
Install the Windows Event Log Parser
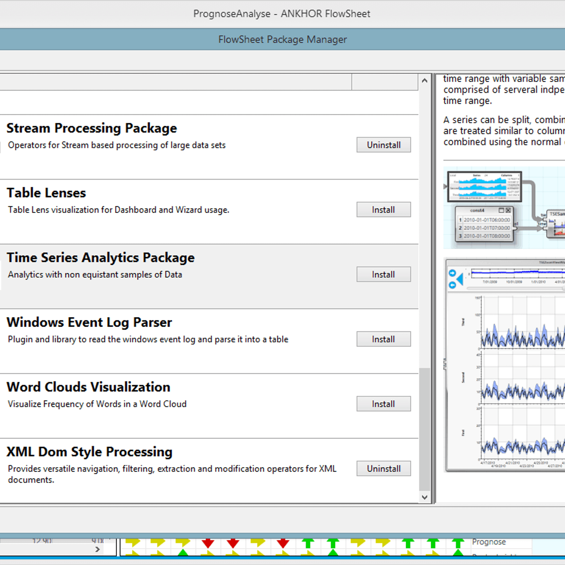click(383, 339)
